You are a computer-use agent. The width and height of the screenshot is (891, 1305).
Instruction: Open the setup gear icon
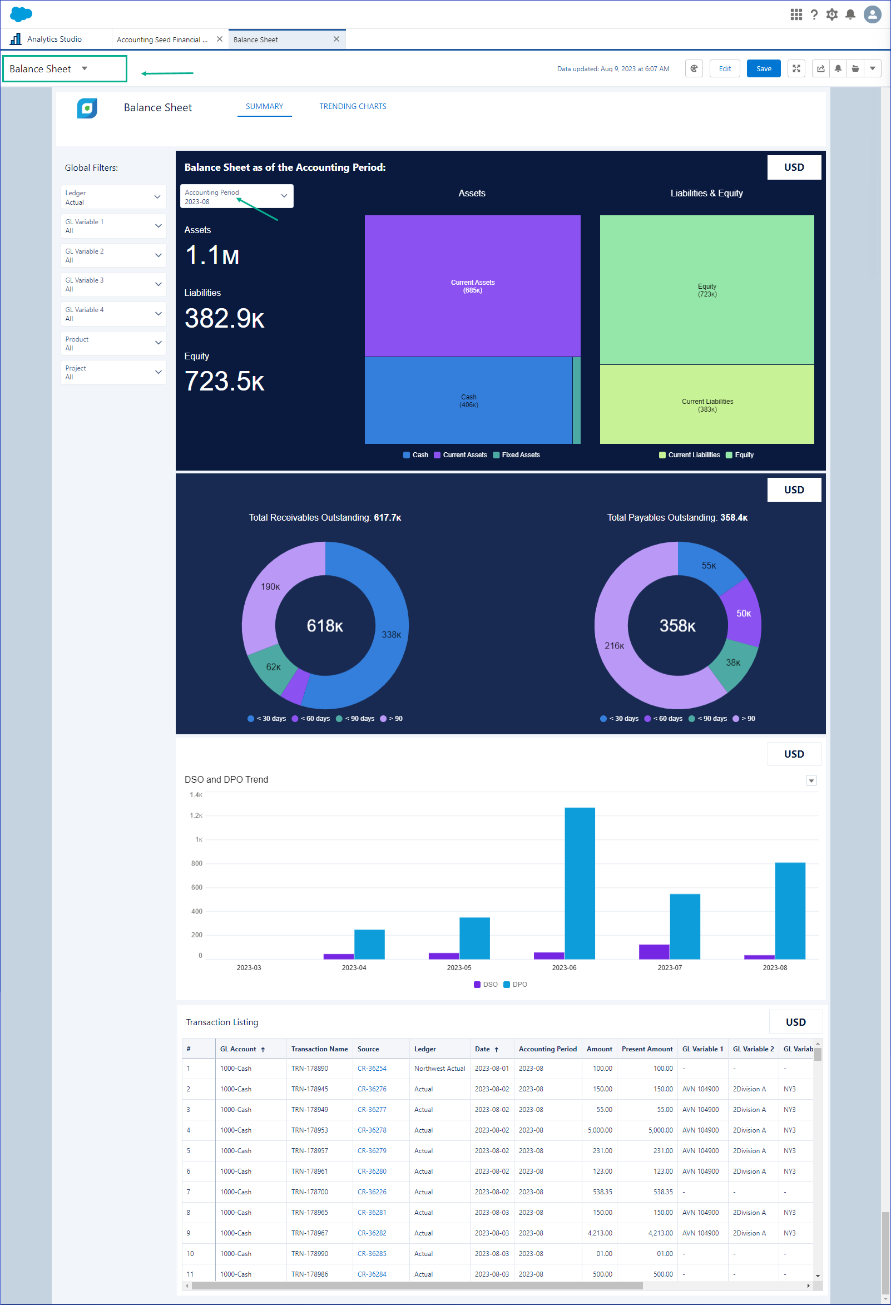click(831, 14)
